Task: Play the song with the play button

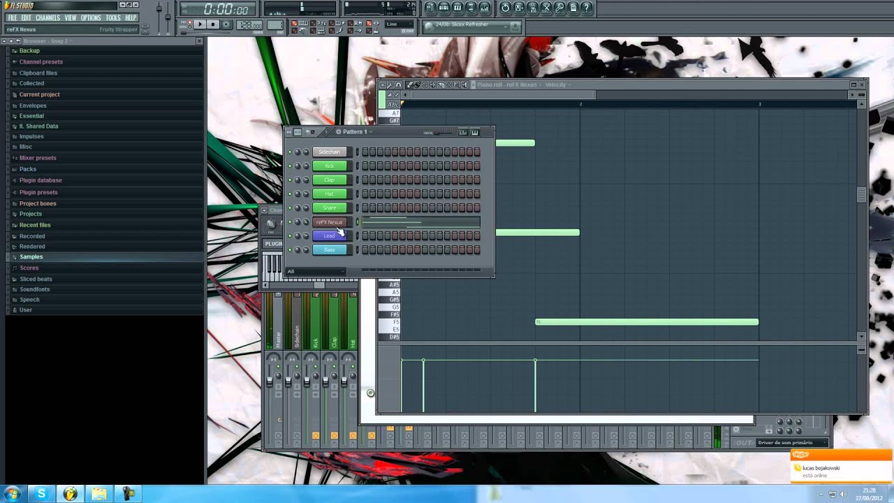Action: (x=200, y=24)
